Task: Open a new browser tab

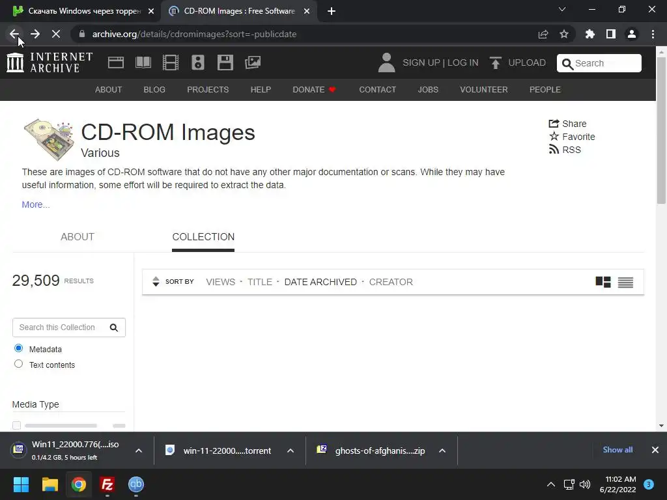Action: pyautogui.click(x=332, y=11)
